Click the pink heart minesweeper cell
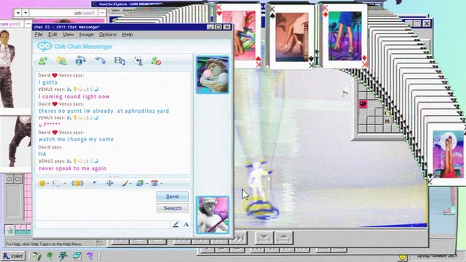Viewport: 466px width, 262px height. 363,104
